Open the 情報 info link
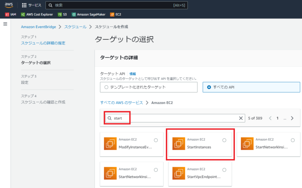 pos(132,74)
